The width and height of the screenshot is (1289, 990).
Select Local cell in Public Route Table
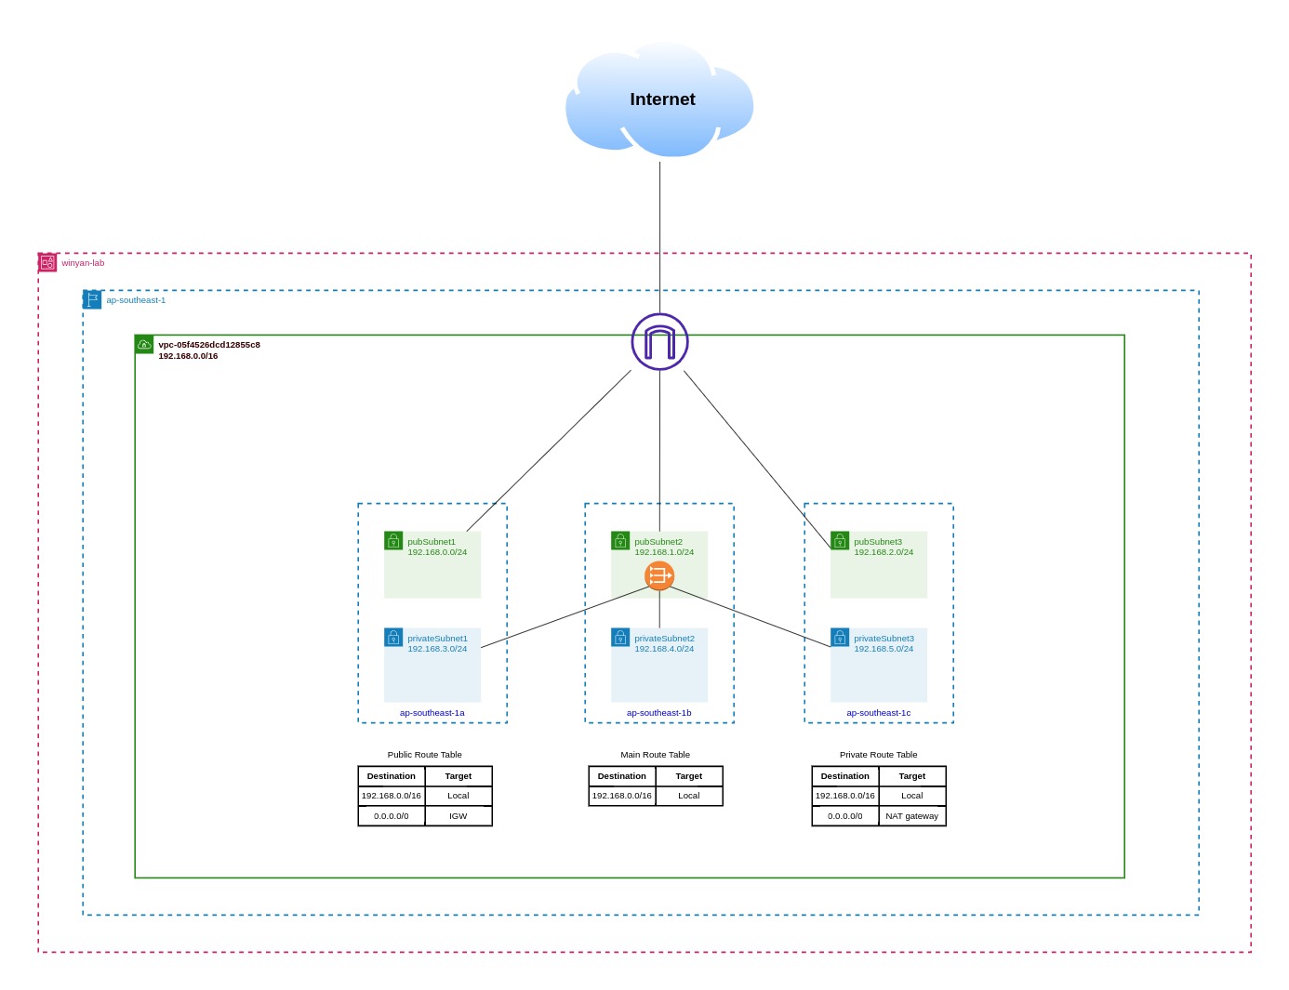(x=458, y=796)
